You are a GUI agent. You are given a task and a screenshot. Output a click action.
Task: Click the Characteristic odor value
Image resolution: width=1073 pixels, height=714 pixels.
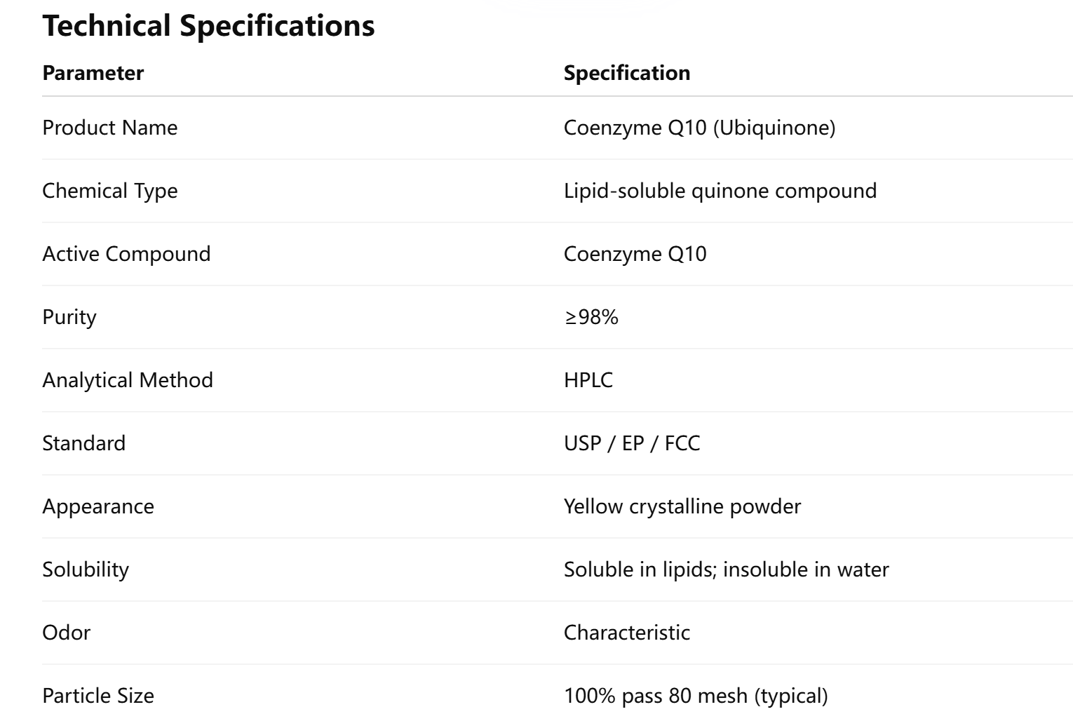point(626,633)
